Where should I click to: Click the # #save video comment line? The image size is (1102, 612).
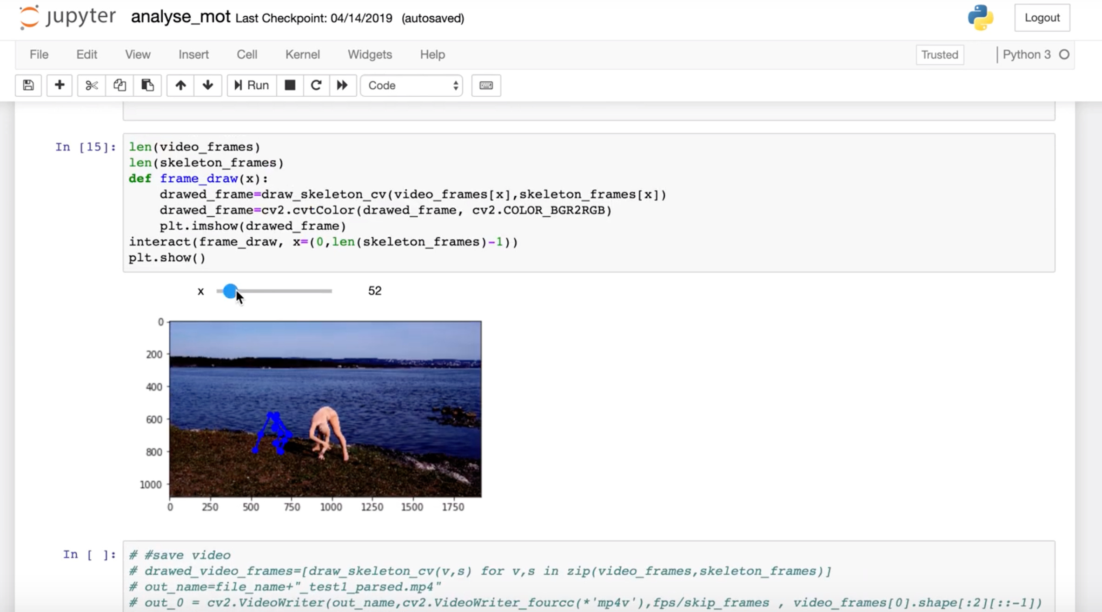(x=180, y=555)
